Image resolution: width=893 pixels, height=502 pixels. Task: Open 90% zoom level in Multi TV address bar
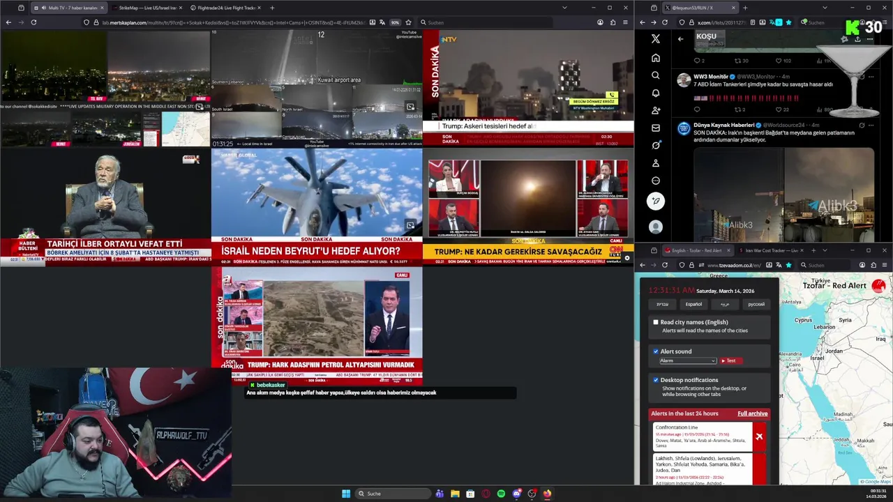click(395, 22)
